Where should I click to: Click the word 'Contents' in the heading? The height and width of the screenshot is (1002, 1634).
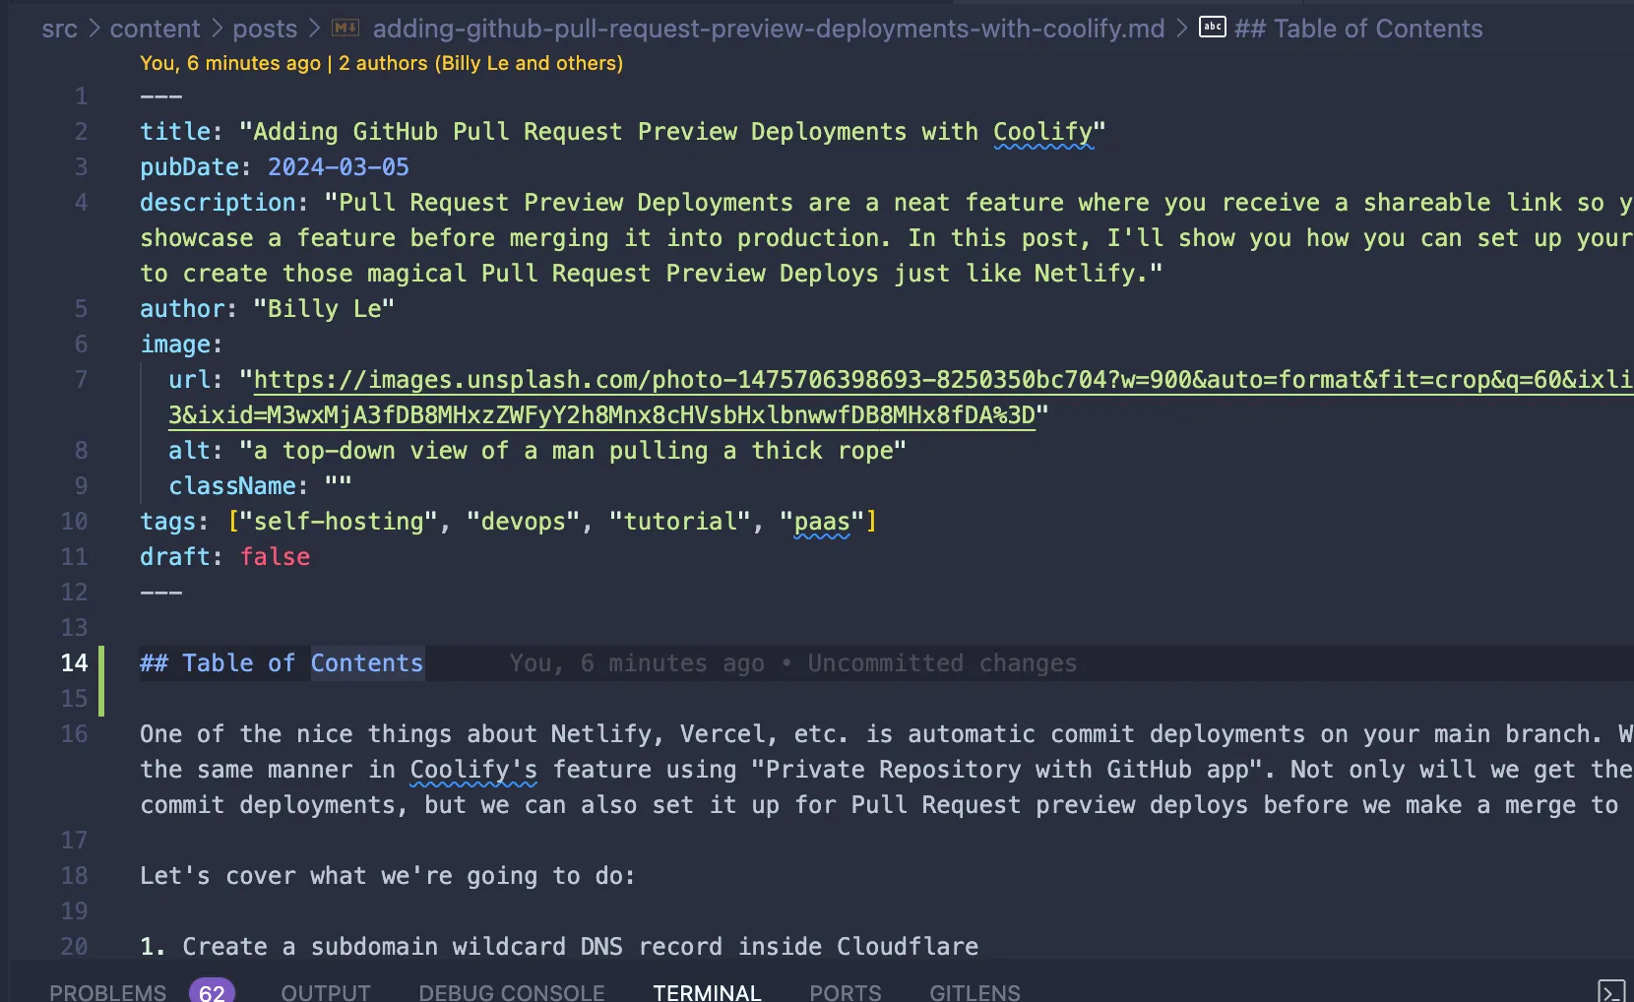(367, 663)
